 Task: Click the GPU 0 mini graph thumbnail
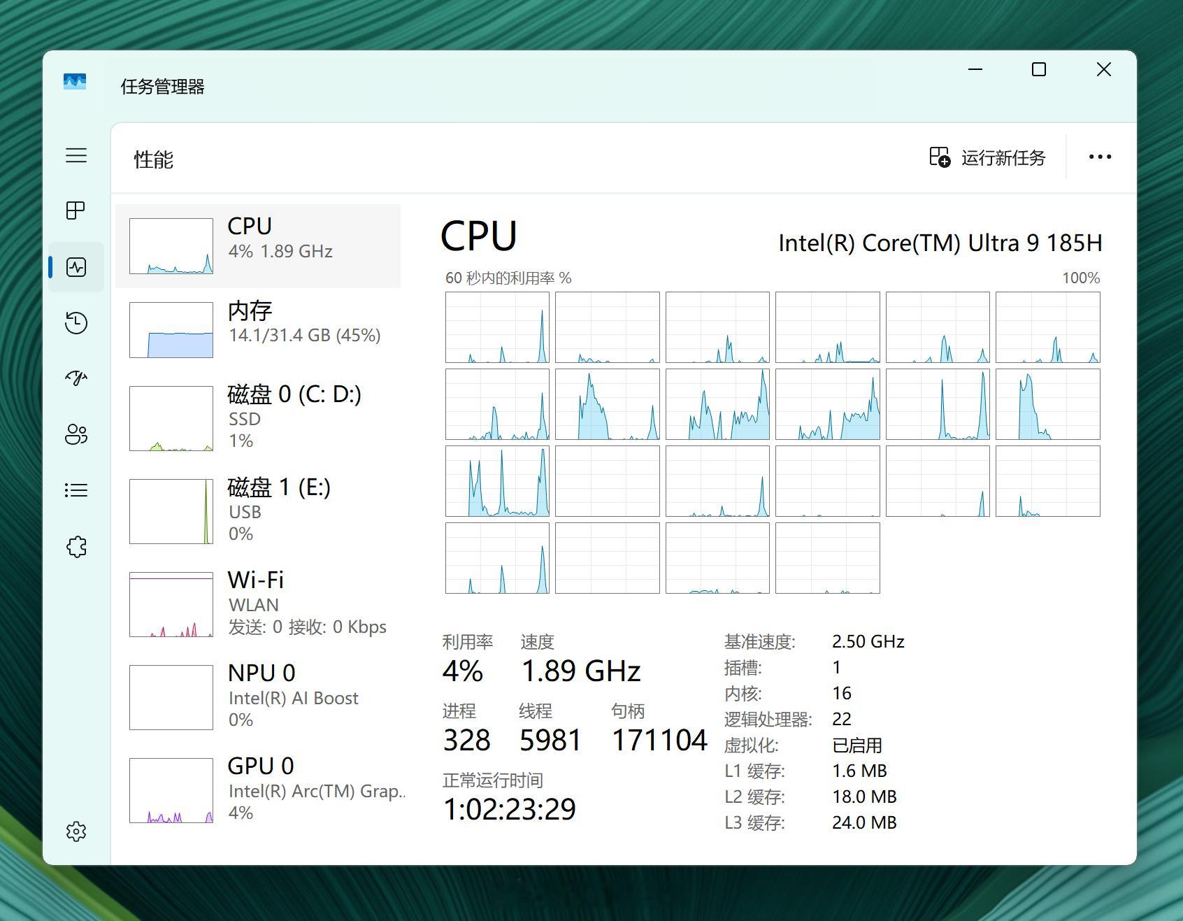click(171, 790)
